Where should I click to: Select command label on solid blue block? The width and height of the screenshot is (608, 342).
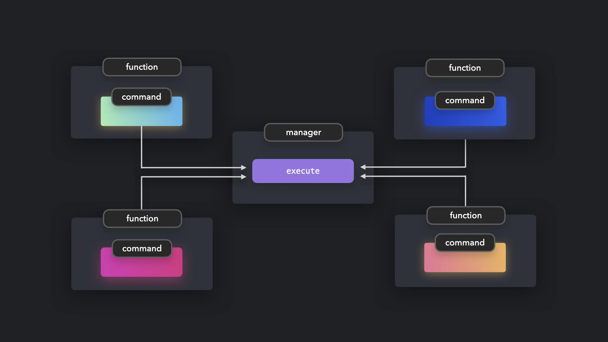click(x=465, y=100)
